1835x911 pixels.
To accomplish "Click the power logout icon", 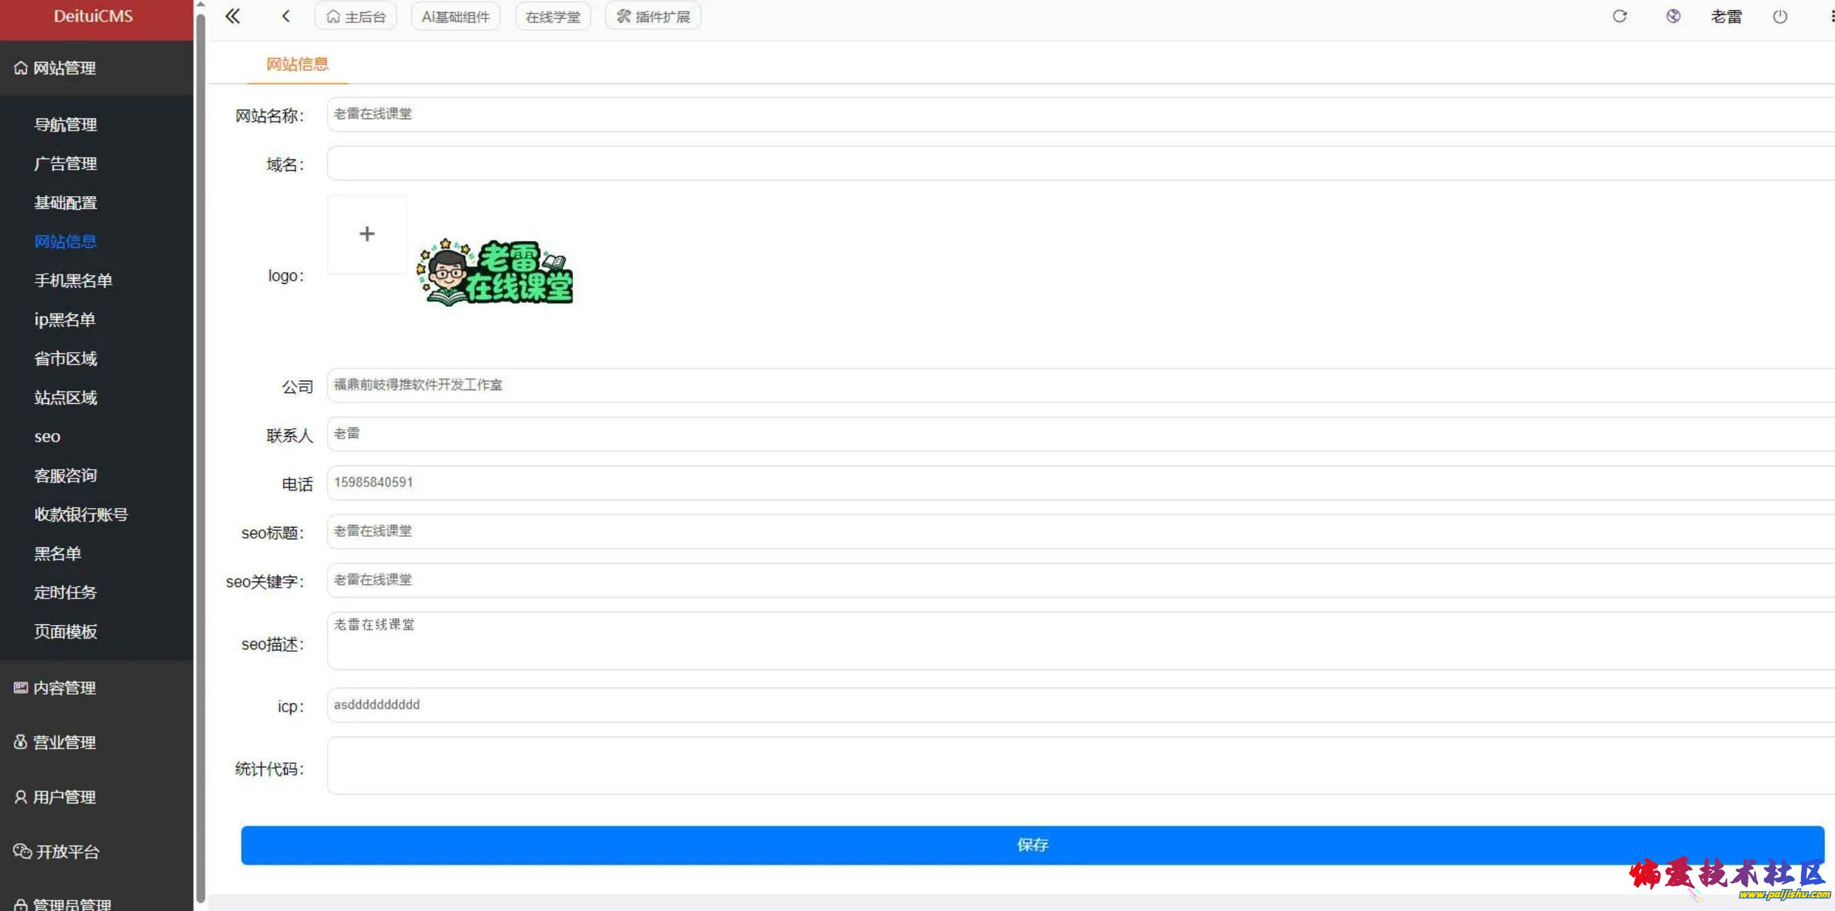I will pyautogui.click(x=1779, y=16).
